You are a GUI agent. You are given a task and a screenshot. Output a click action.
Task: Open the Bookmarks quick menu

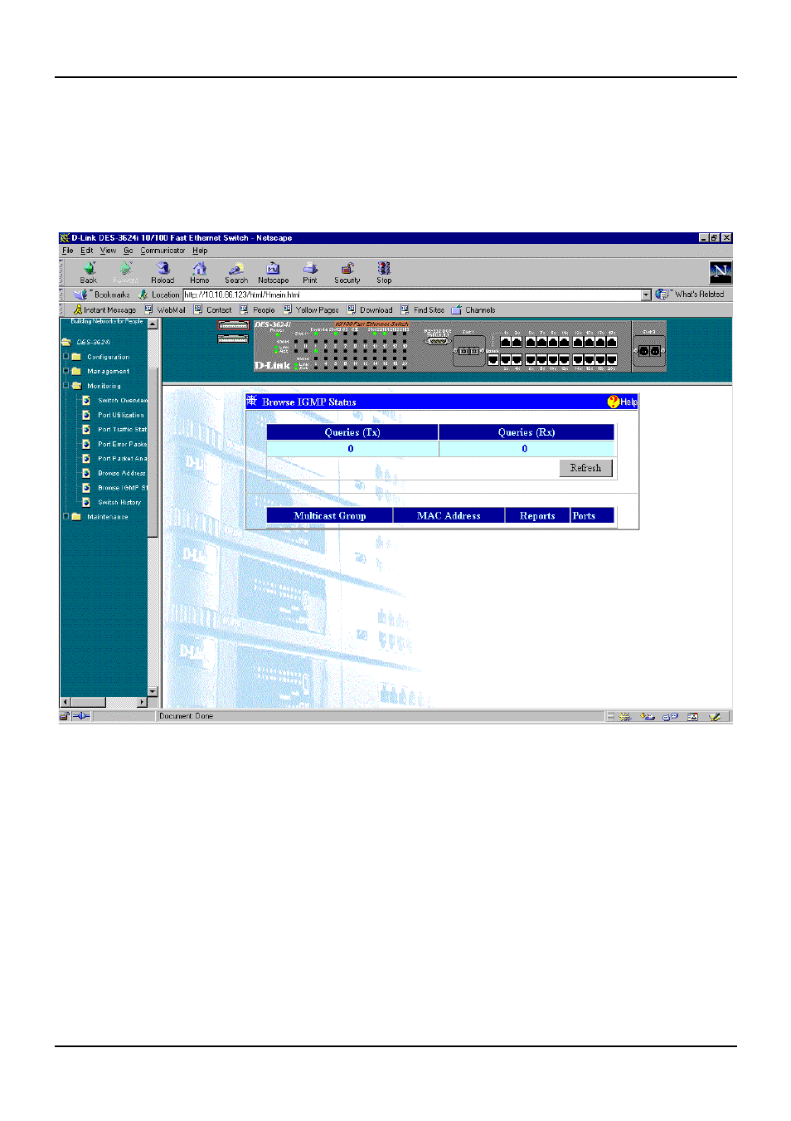(104, 295)
